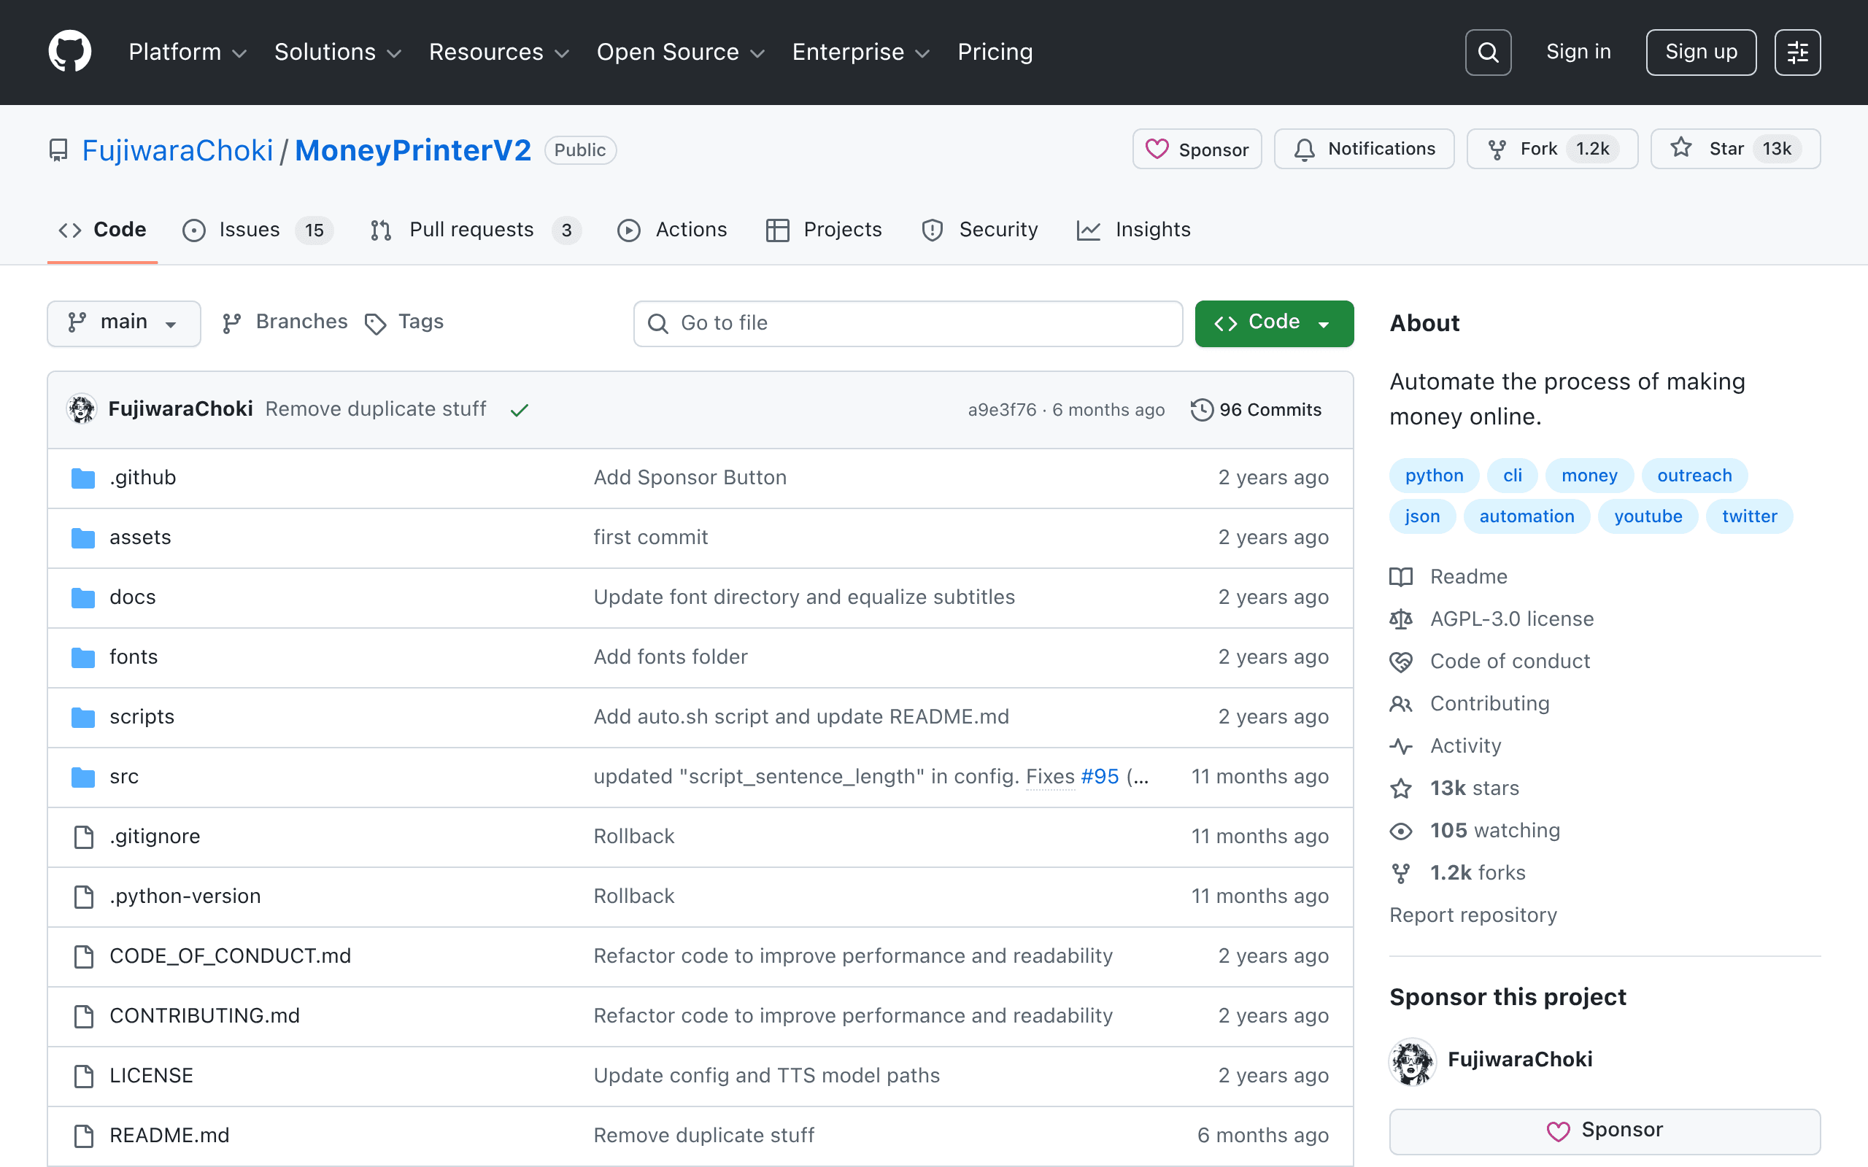Screen dimensions: 1868x1167
Task: Expand the green Code dropdown
Action: pyautogui.click(x=1273, y=322)
